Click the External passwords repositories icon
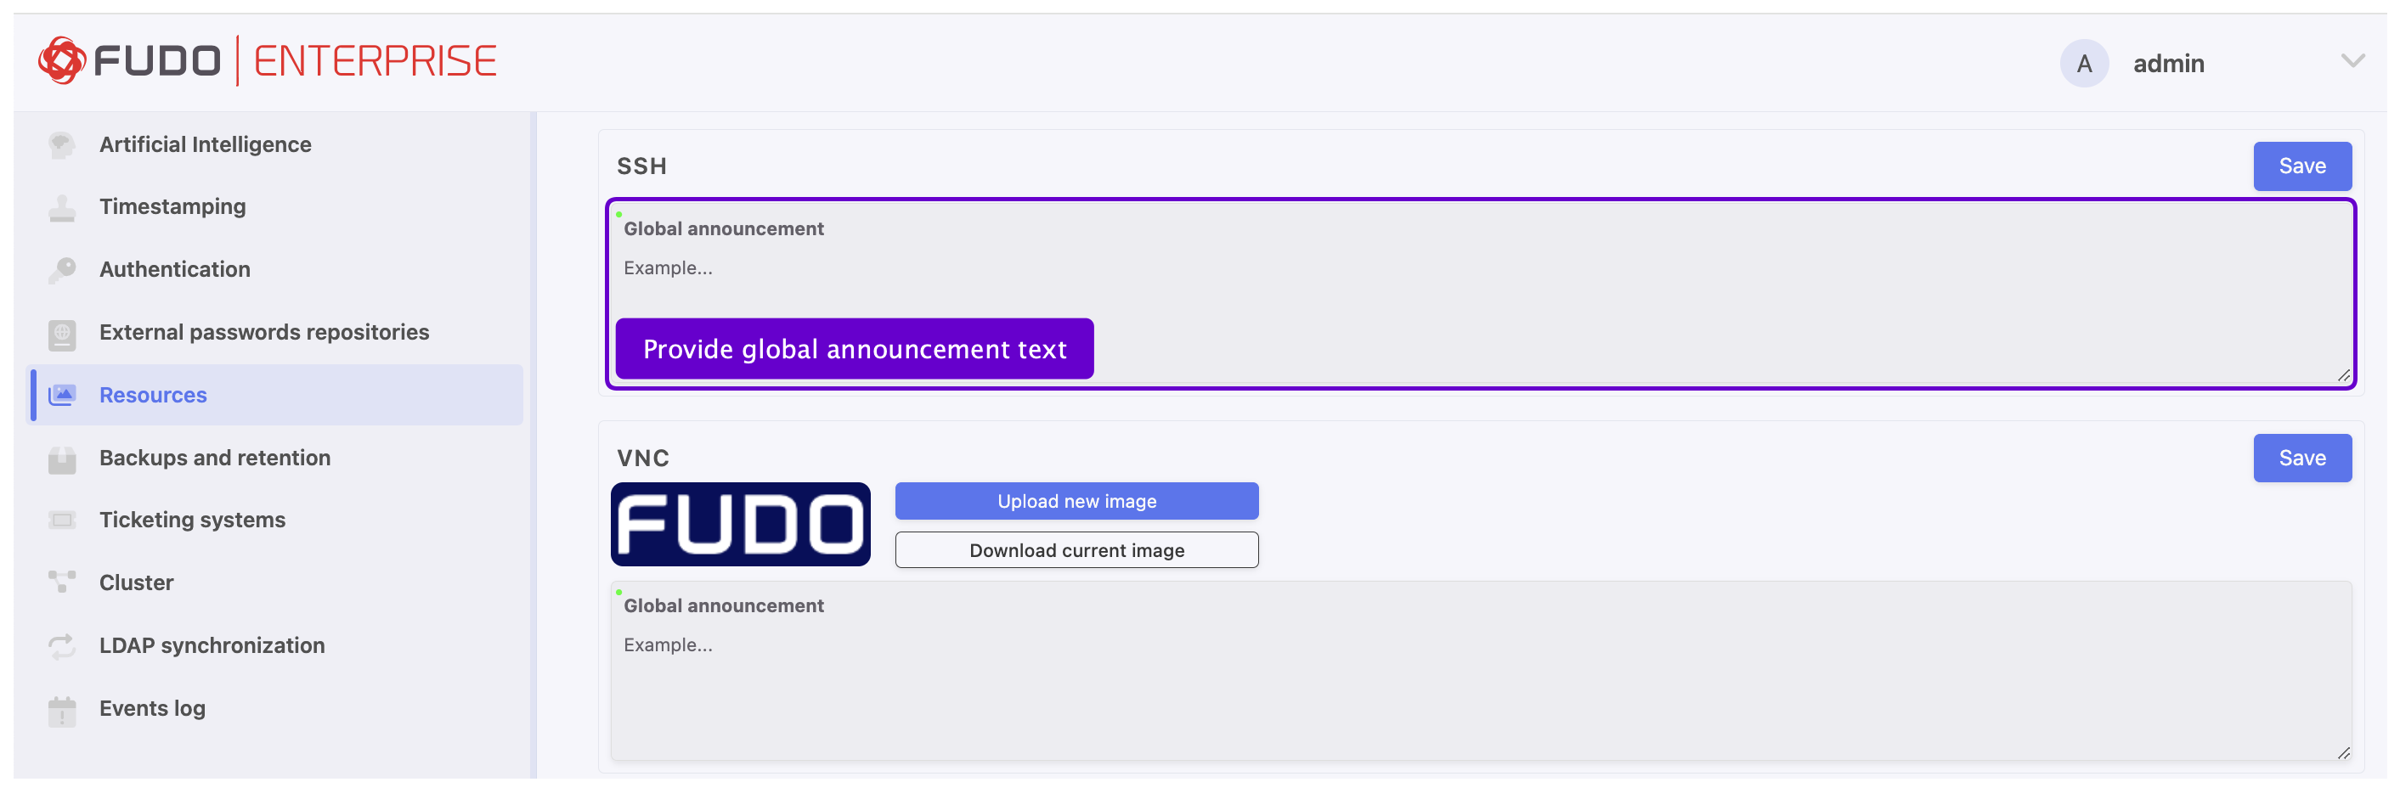Viewport: 2400px width, 799px height. tap(61, 334)
